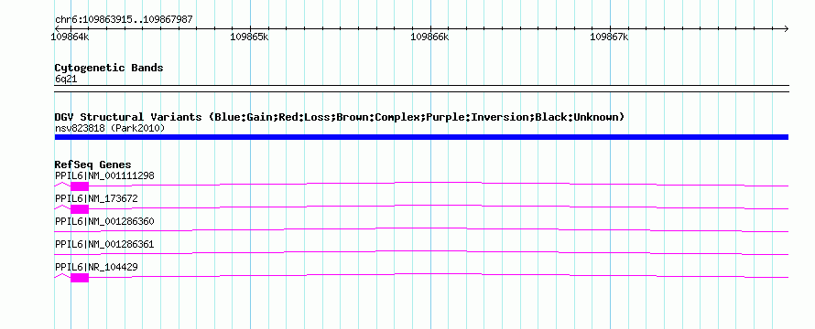Open the PPIL6|NM_001286361 transcript label

[x=104, y=244]
